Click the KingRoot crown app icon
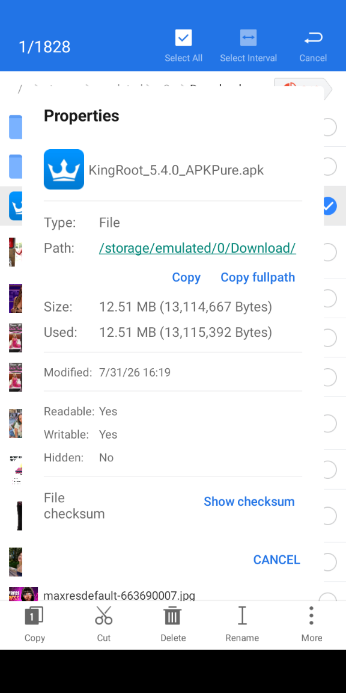346x693 pixels. [64, 169]
